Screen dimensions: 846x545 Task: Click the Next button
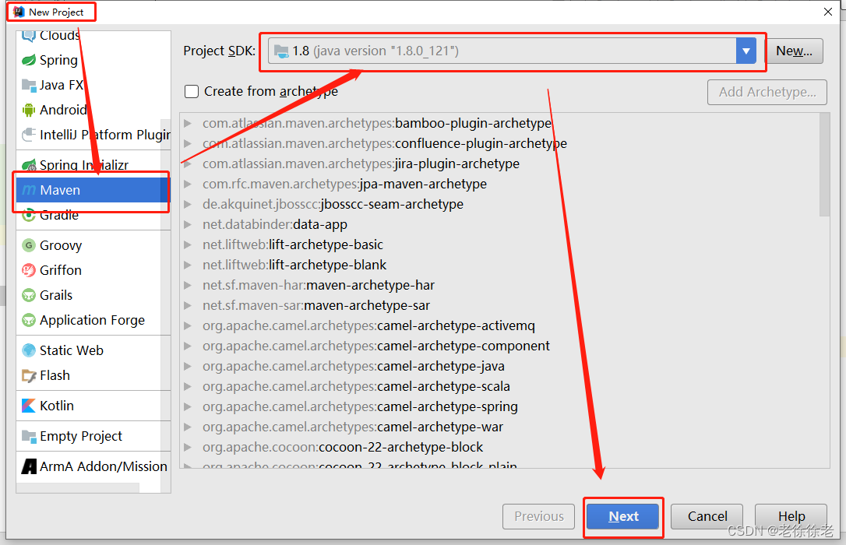tap(623, 516)
